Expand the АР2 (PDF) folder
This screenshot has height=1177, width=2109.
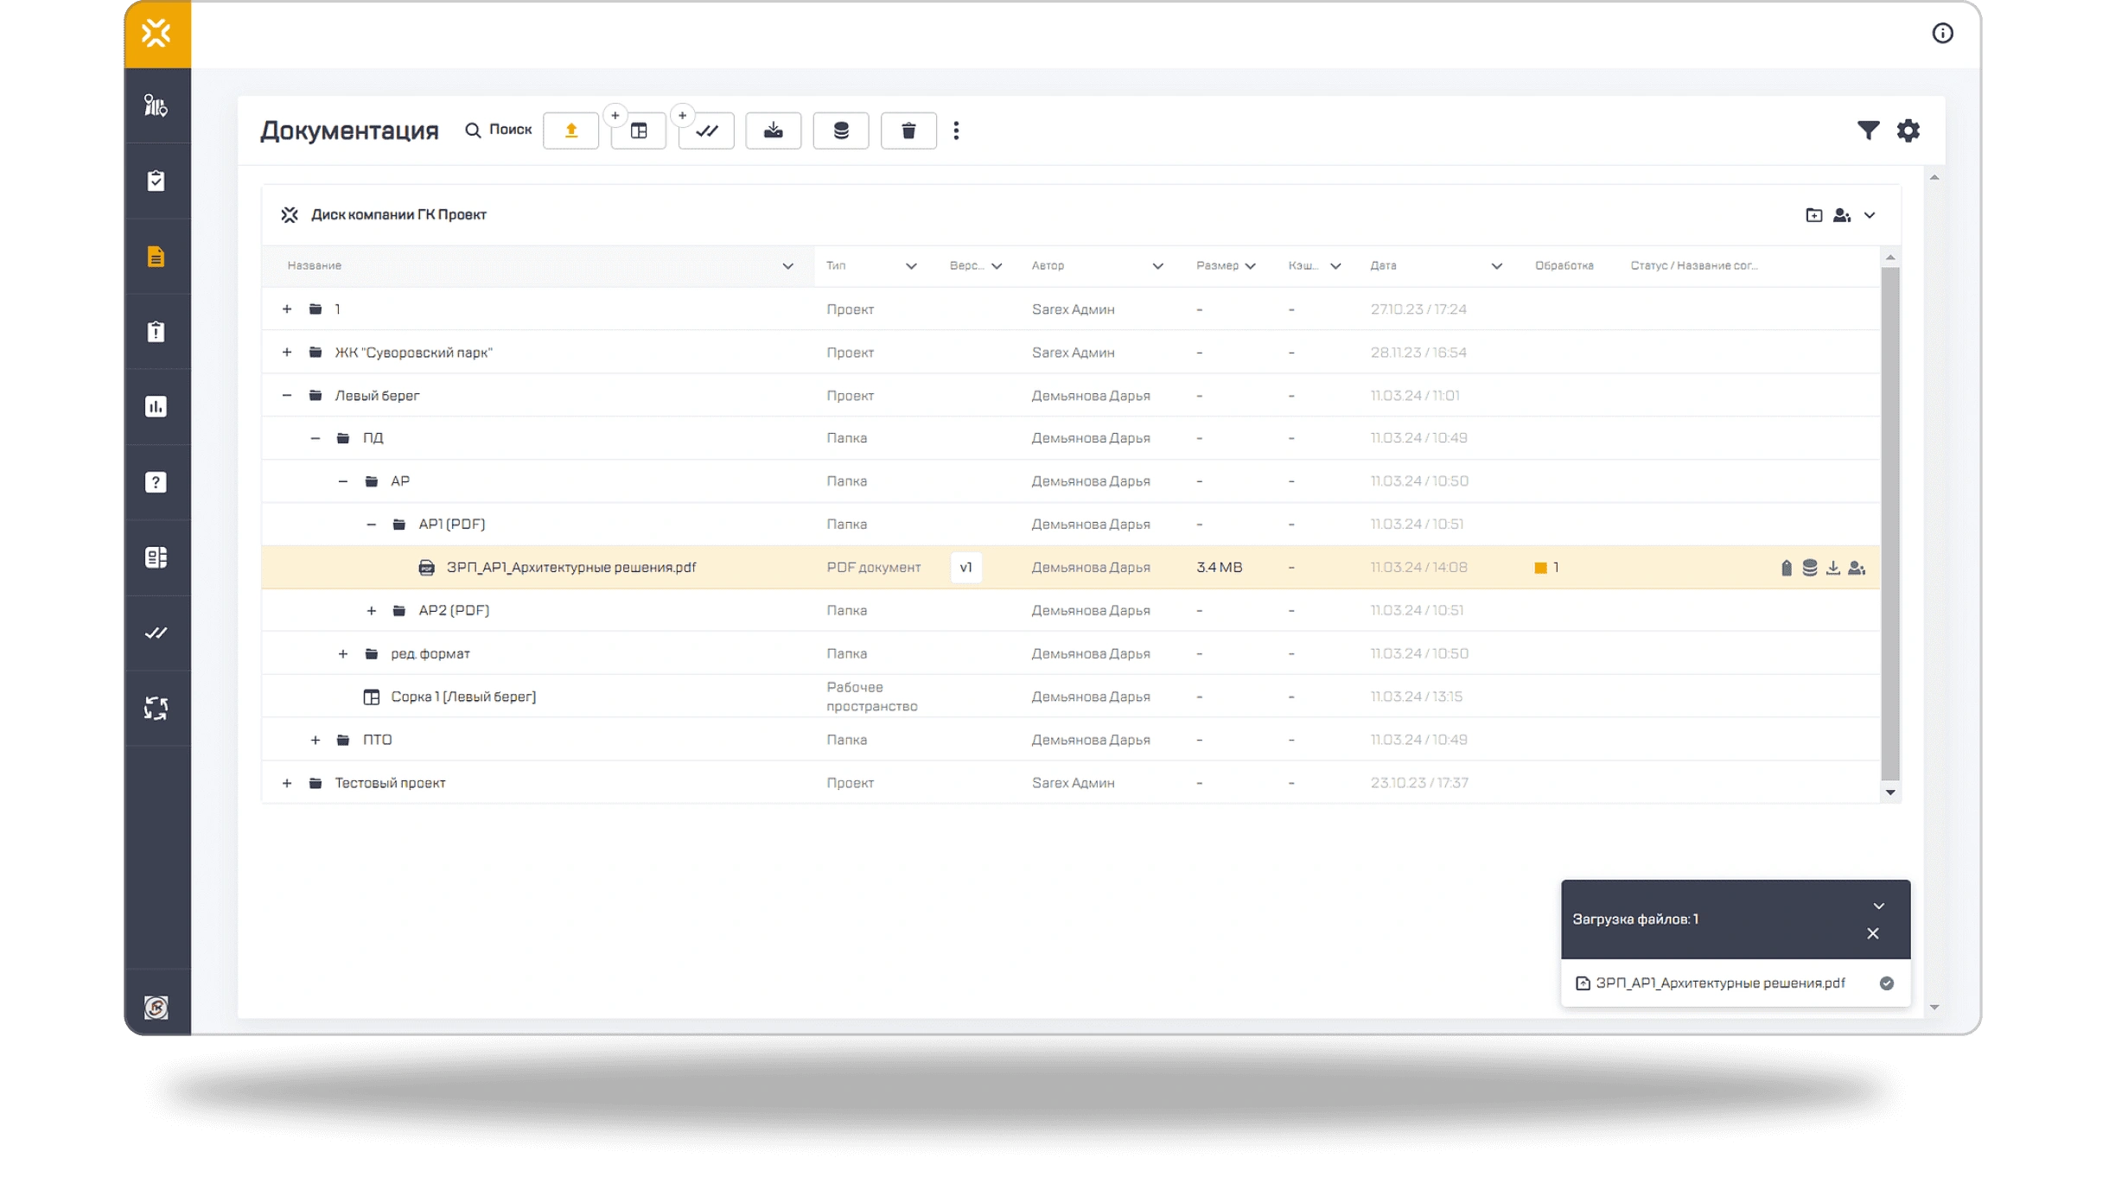pos(372,611)
